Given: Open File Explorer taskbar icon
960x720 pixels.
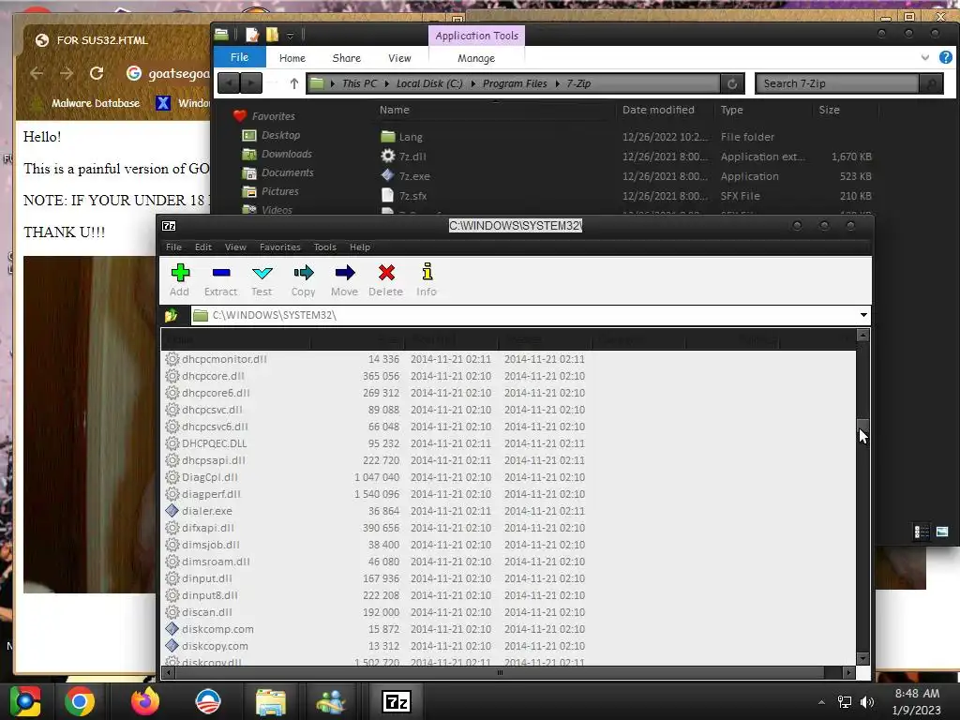Looking at the screenshot, I should [x=271, y=701].
